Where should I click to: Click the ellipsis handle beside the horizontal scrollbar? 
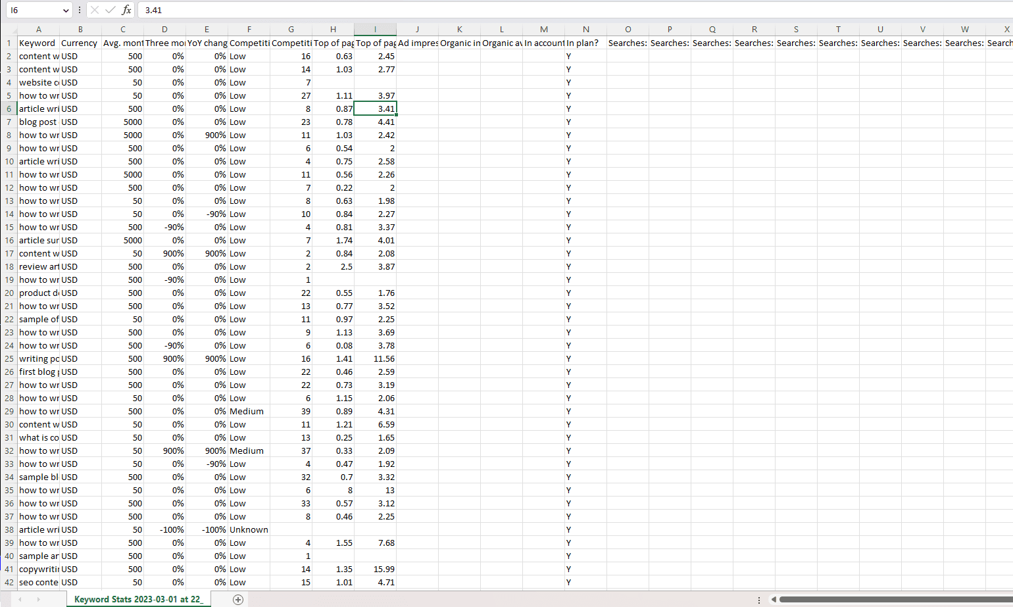pyautogui.click(x=758, y=599)
